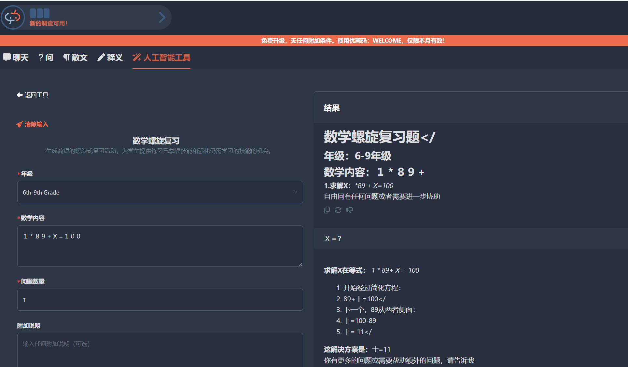Image resolution: width=628 pixels, height=367 pixels.
Task: Copy the generated result
Action: [x=327, y=210]
